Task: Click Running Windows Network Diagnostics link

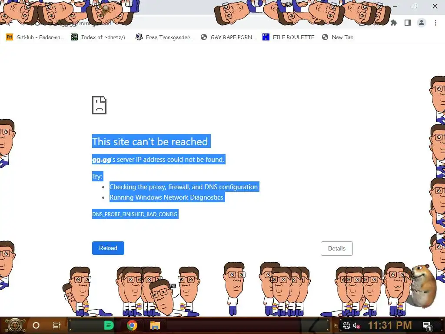Action: coord(166,197)
